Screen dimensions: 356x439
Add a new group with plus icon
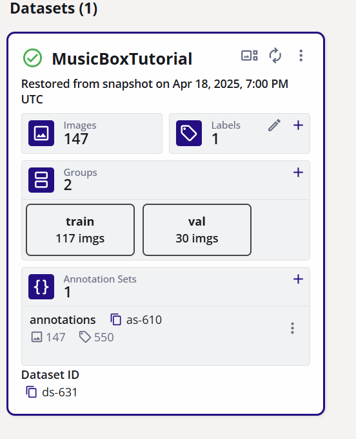click(298, 172)
